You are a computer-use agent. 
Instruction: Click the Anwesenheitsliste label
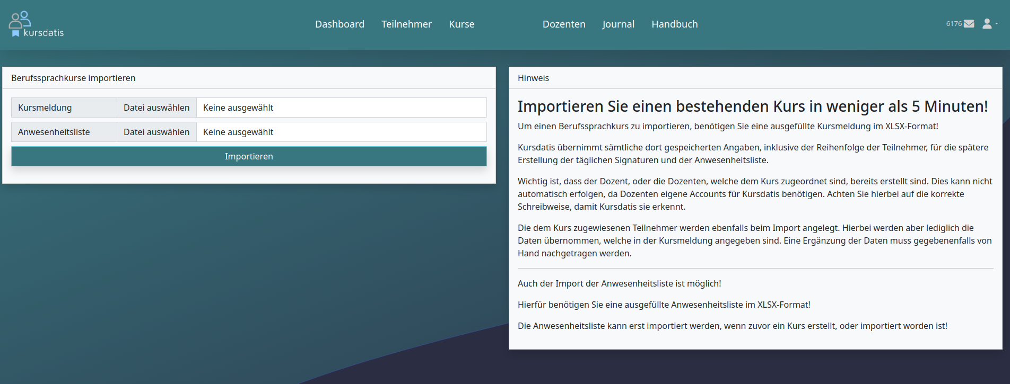64,132
